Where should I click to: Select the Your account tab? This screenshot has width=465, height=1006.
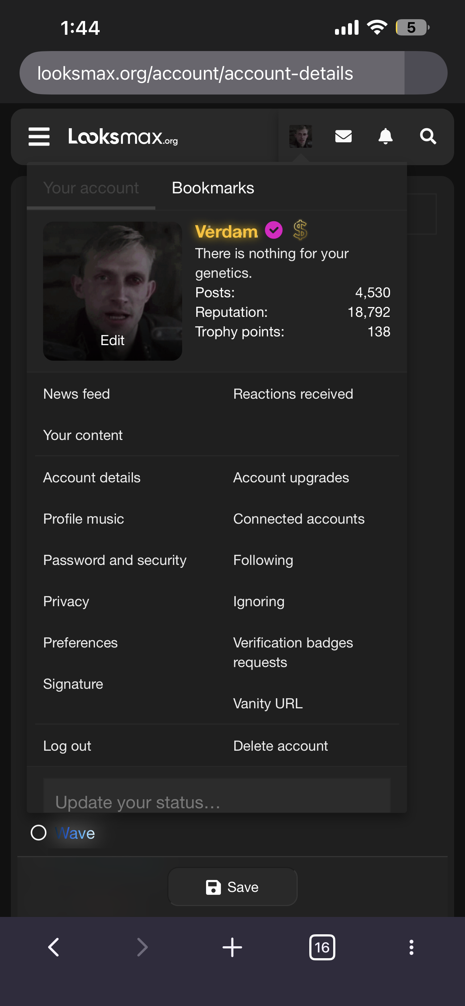click(x=91, y=188)
